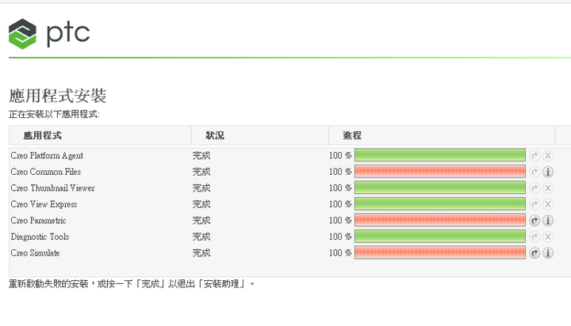571x326 pixels.
Task: Click 完成 status of Creo Platform Agent
Action: pyautogui.click(x=201, y=156)
